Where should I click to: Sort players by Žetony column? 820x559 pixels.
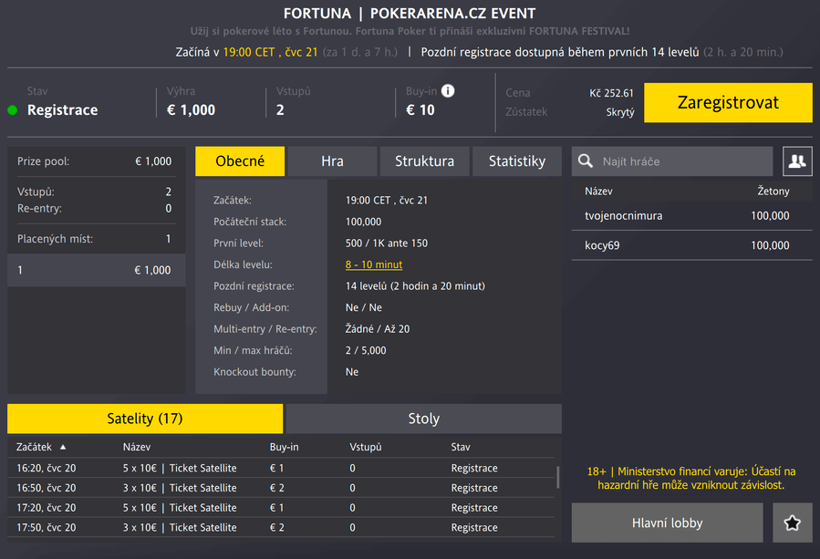coord(773,191)
